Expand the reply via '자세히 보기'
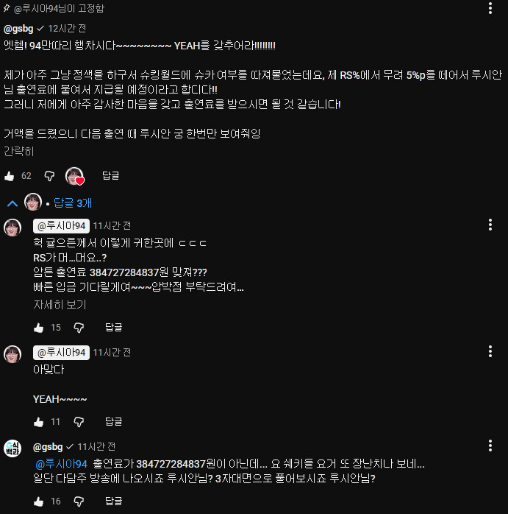508x514 pixels. click(x=60, y=305)
